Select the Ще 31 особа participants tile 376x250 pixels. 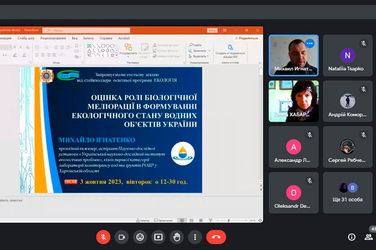click(x=348, y=193)
